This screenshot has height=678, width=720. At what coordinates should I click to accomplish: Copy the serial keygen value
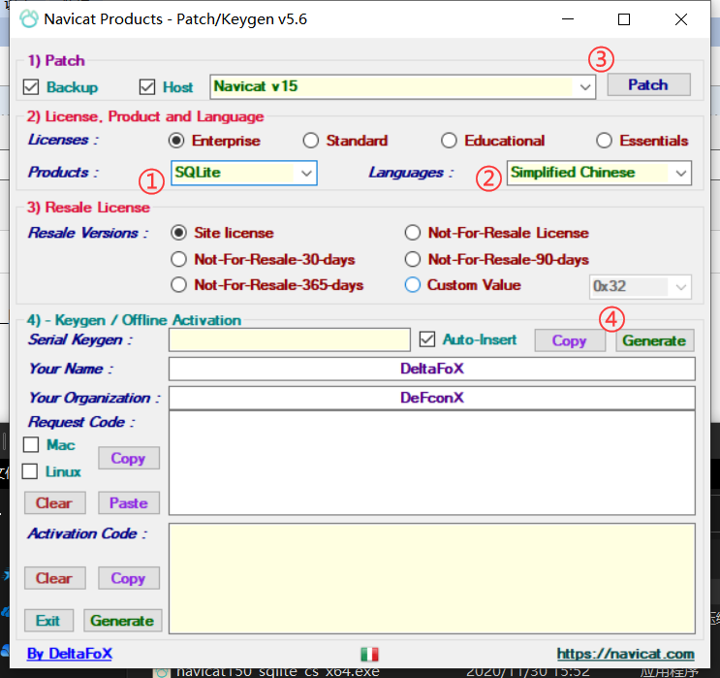click(570, 340)
